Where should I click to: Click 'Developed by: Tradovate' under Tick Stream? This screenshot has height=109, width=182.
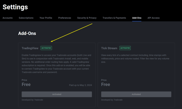click(112, 100)
